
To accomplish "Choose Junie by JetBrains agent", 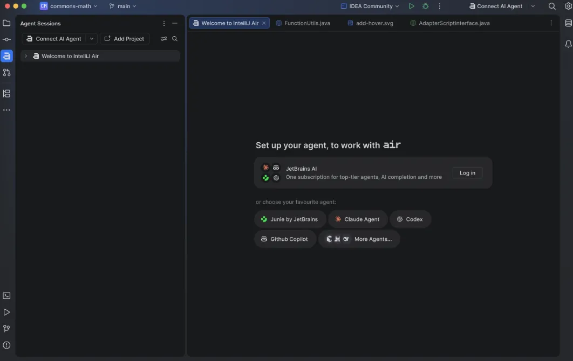I will coord(290,219).
